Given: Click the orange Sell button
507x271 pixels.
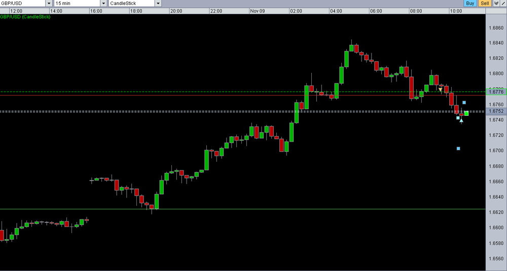Looking at the screenshot, I should point(485,3).
